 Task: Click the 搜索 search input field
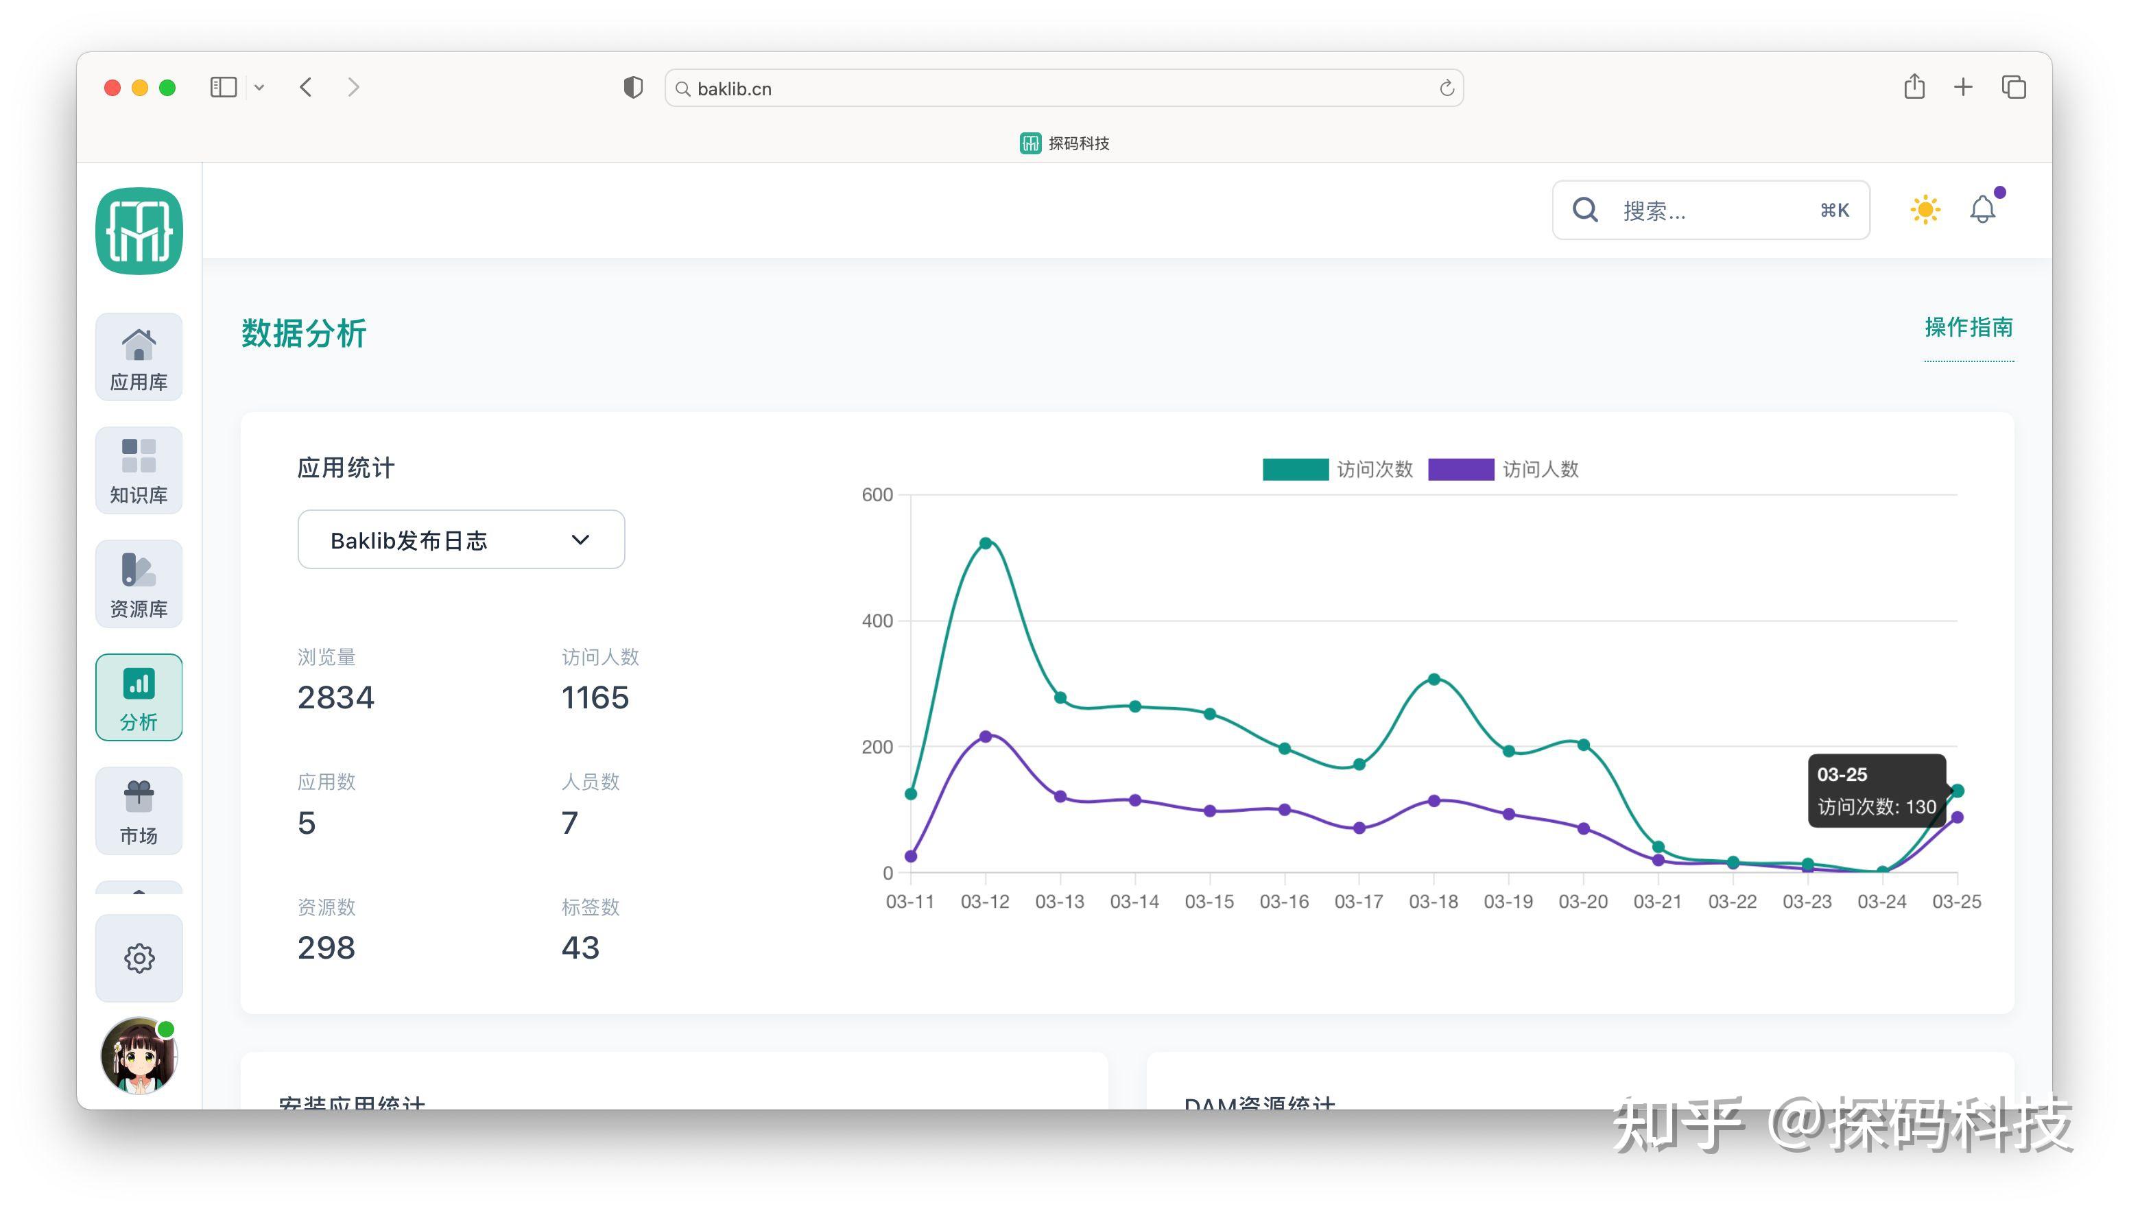click(1709, 211)
